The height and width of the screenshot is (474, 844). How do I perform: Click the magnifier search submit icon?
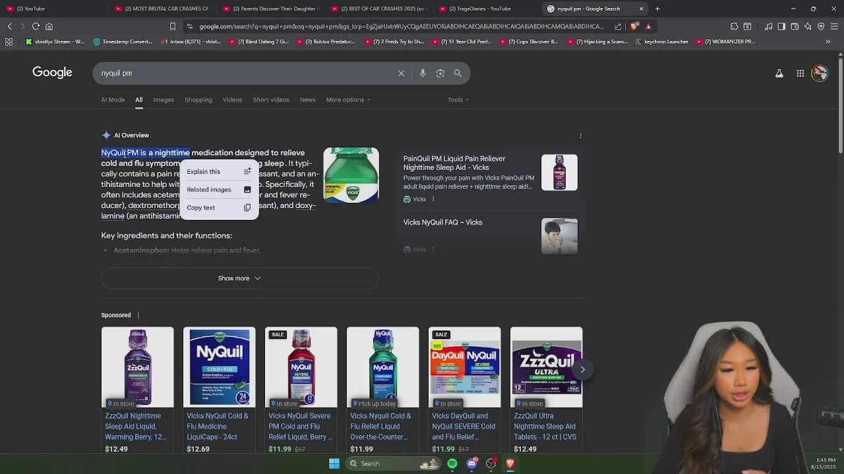458,73
